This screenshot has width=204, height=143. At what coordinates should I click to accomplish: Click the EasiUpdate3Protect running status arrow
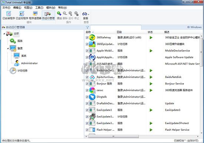(151, 123)
